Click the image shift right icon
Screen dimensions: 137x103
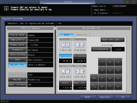tap(82, 71)
